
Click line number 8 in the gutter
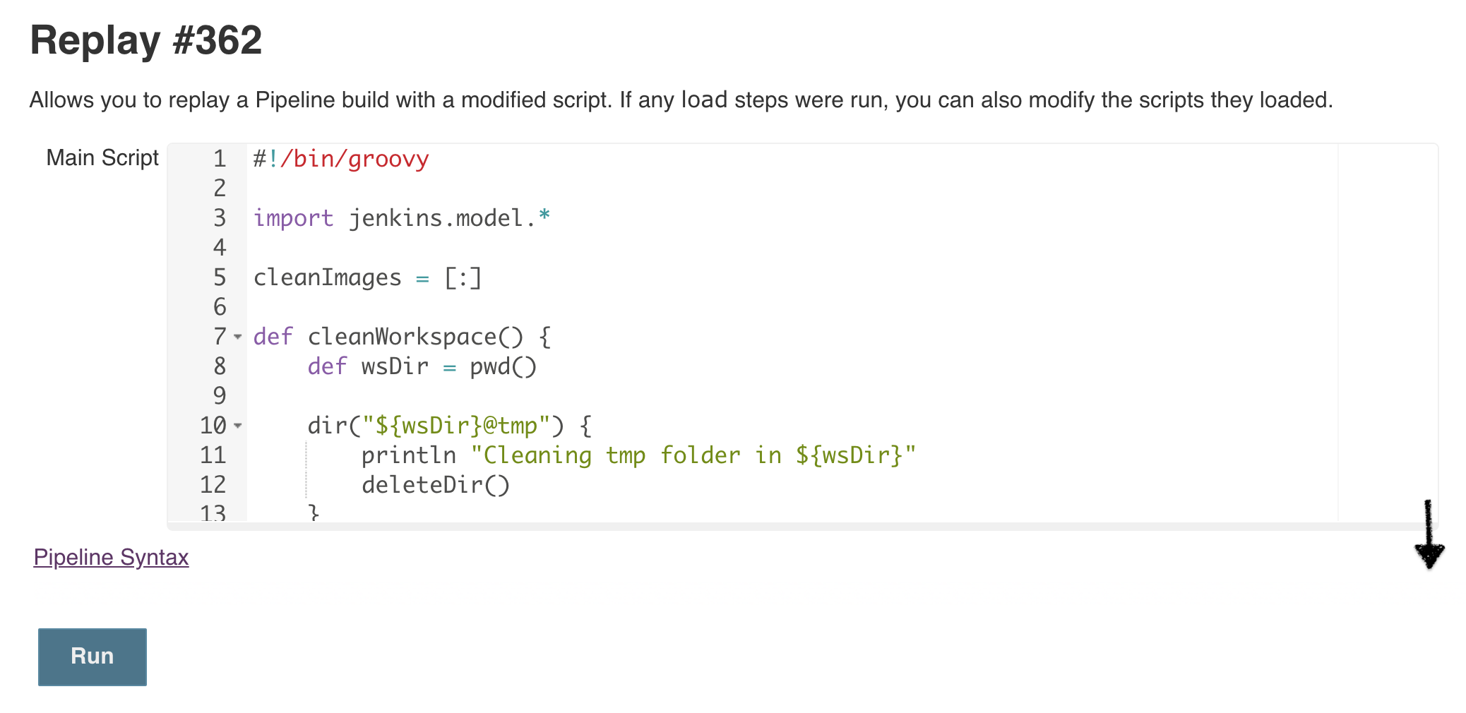coord(220,366)
